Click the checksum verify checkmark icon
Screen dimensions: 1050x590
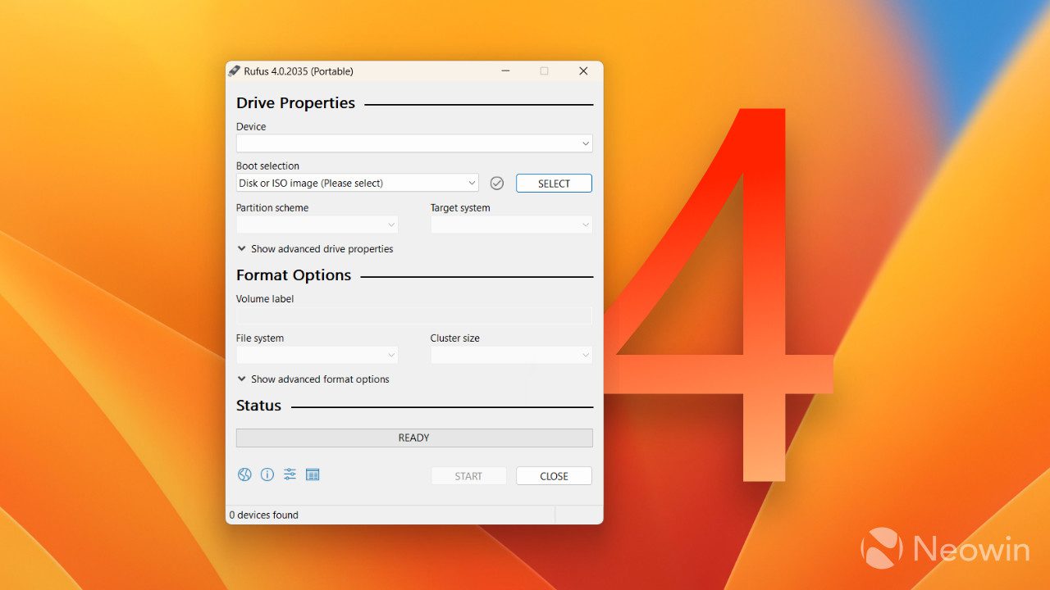pyautogui.click(x=496, y=184)
